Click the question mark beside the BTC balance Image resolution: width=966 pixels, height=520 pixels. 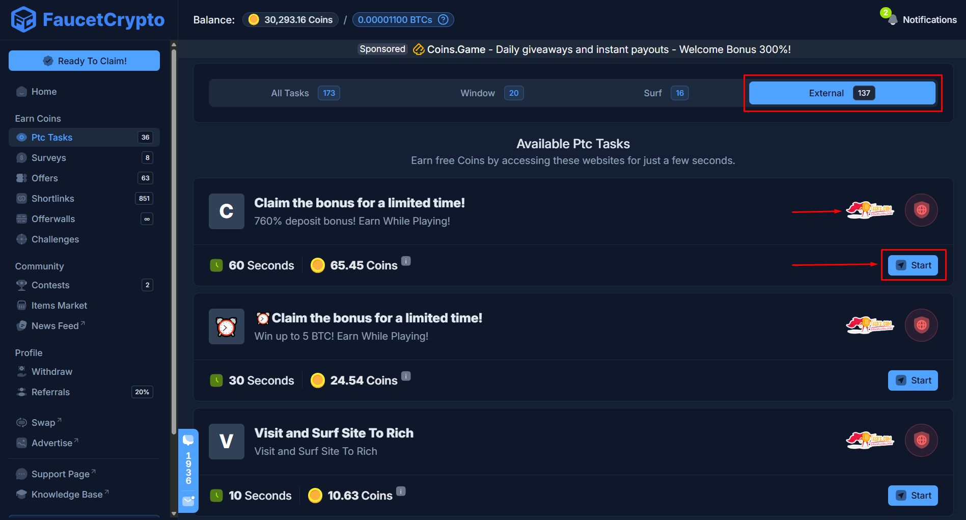444,19
